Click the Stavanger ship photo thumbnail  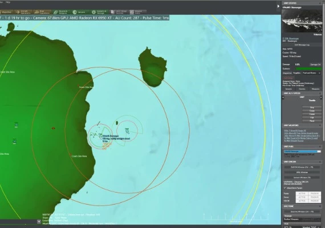click(302, 21)
